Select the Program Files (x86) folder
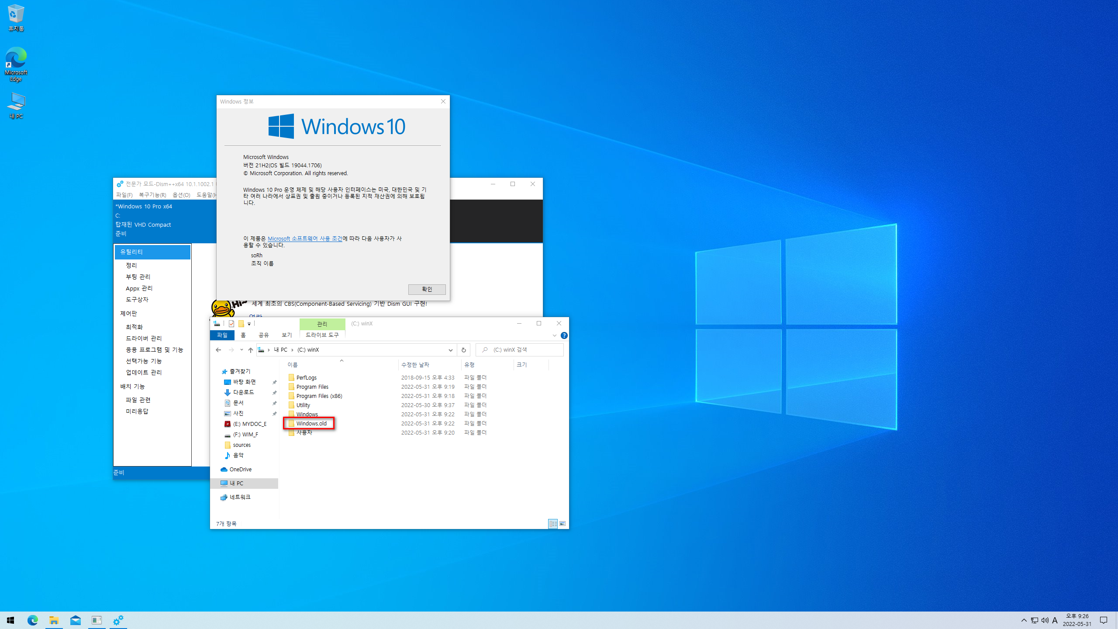The width and height of the screenshot is (1118, 629). tap(319, 396)
